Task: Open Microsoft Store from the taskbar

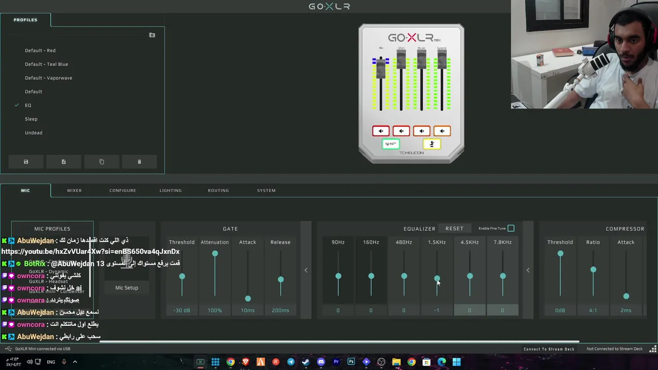Action: 426,362
